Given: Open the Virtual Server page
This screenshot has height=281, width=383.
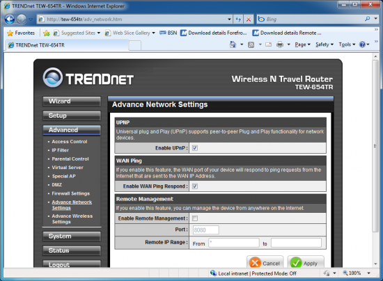Looking at the screenshot, I should point(68,168).
